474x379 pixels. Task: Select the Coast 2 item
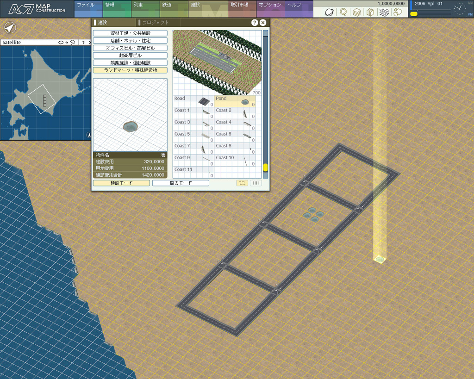(x=235, y=113)
